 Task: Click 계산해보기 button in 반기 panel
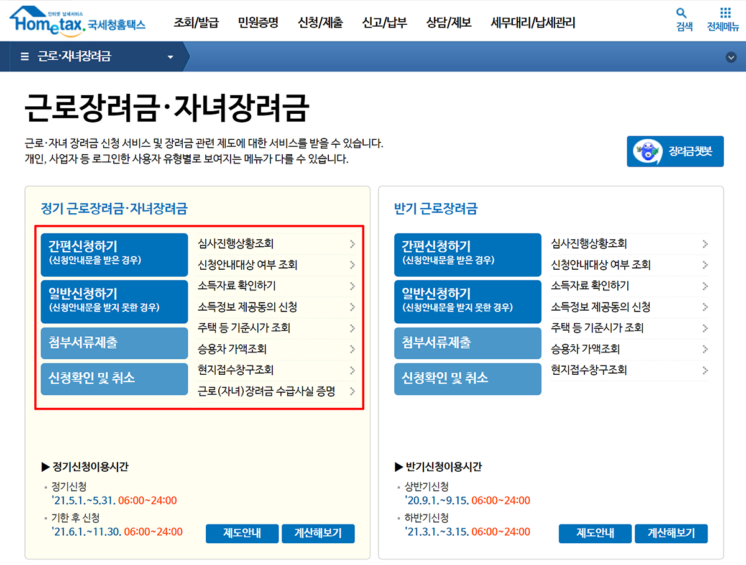pyautogui.click(x=671, y=533)
